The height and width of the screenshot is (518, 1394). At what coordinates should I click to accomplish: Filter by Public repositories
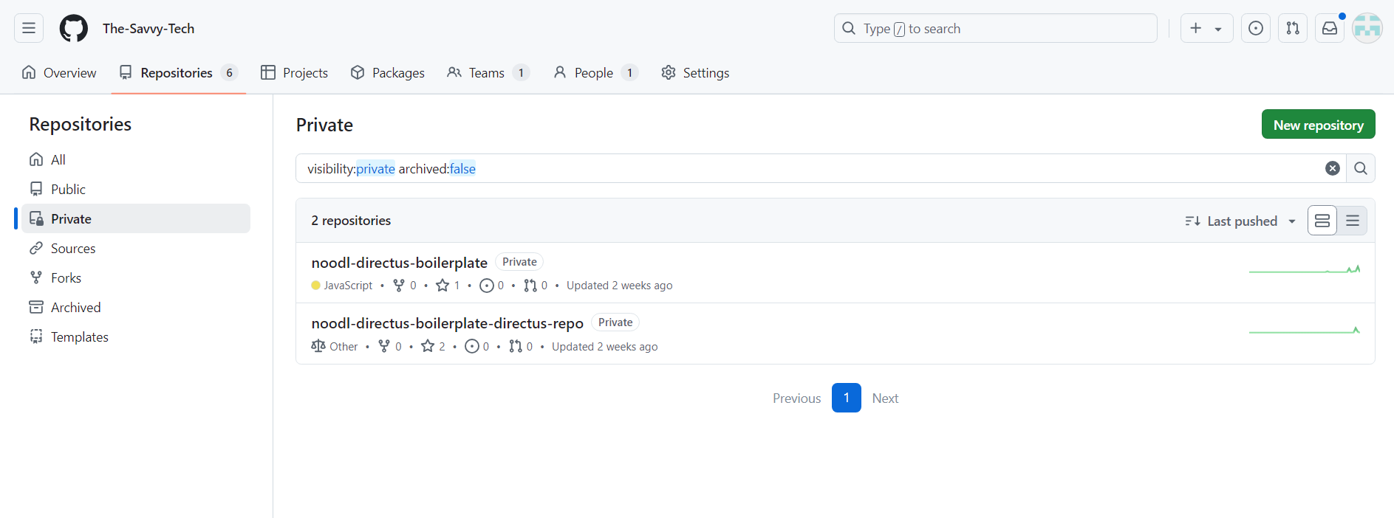coord(136,189)
